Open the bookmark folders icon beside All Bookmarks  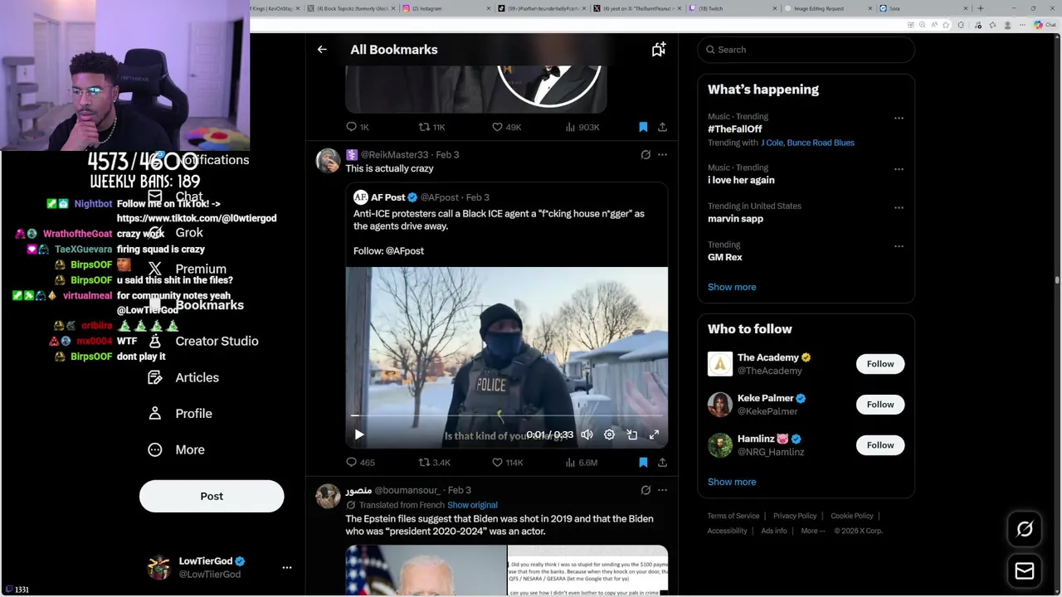[659, 50]
